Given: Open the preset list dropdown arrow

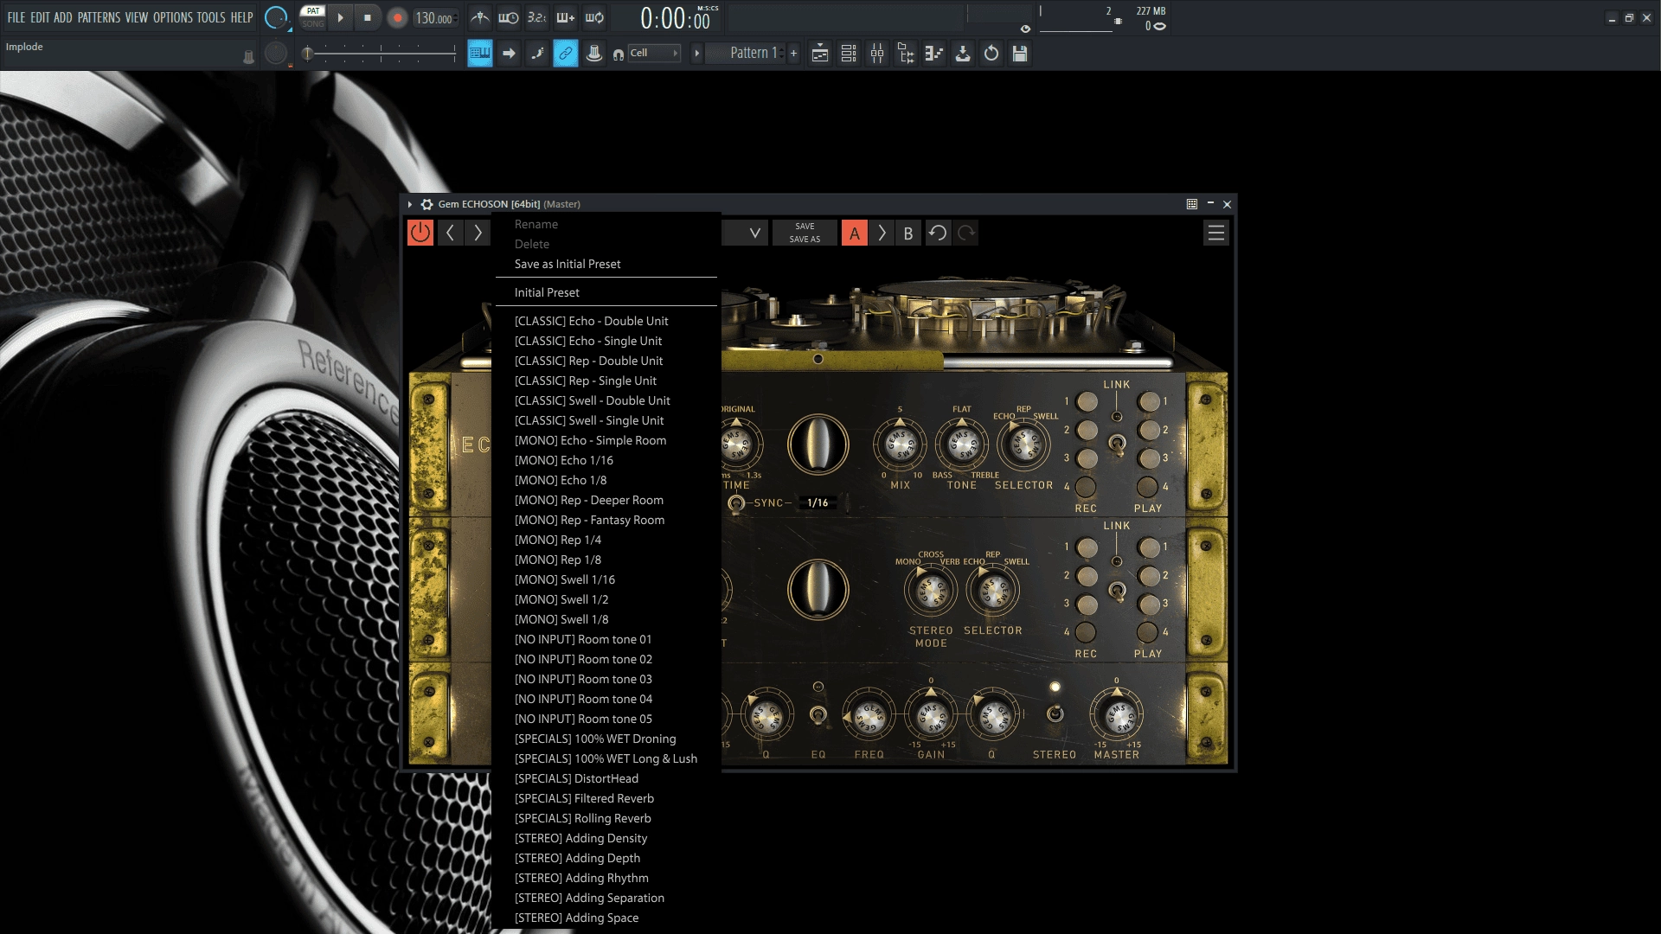Looking at the screenshot, I should click(754, 233).
